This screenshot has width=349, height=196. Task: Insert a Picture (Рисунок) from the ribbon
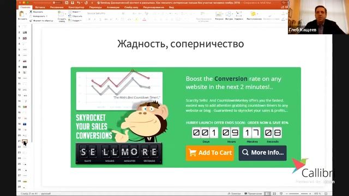click(x=219, y=15)
